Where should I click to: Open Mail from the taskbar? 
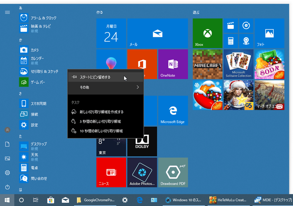(x=65, y=200)
